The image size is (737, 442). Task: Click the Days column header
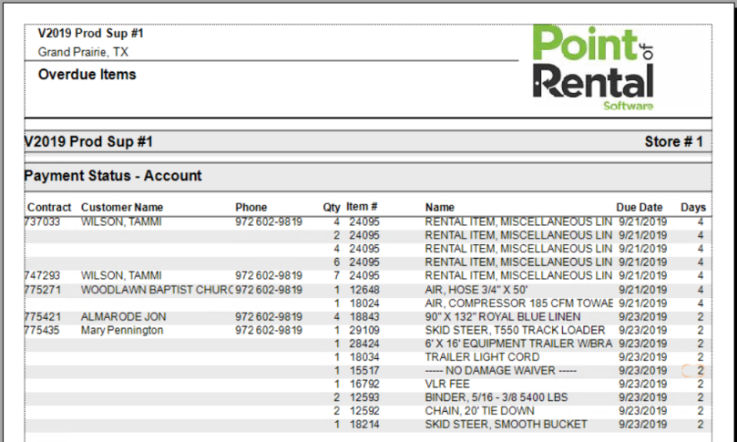click(692, 208)
